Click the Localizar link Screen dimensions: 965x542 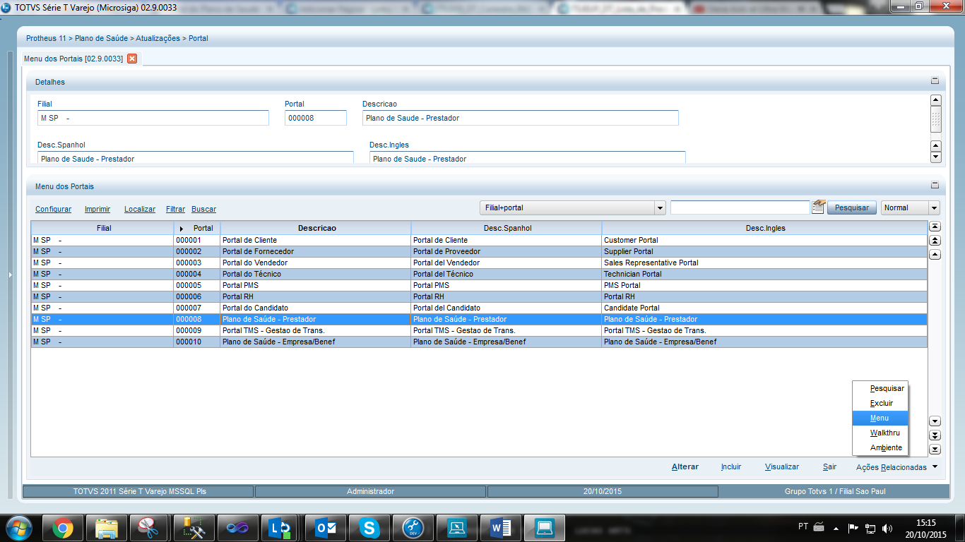(140, 210)
